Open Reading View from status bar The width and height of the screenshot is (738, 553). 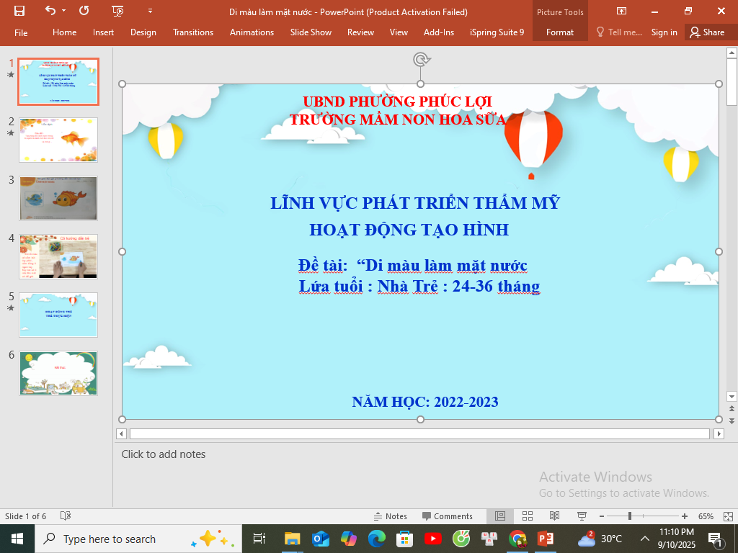(x=554, y=516)
